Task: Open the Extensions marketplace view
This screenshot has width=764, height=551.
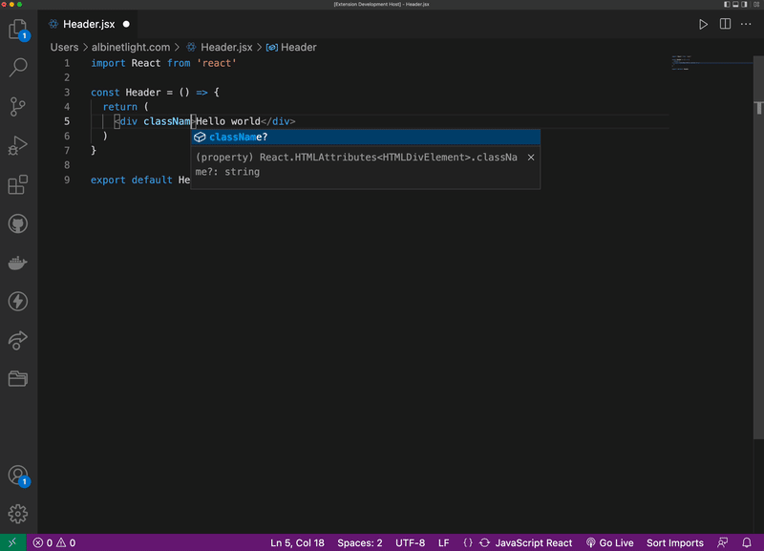Action: click(x=18, y=185)
